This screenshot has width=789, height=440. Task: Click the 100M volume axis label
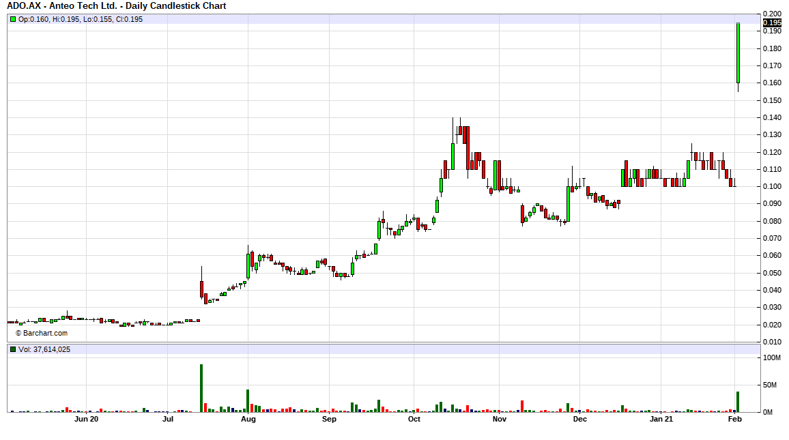(772, 358)
